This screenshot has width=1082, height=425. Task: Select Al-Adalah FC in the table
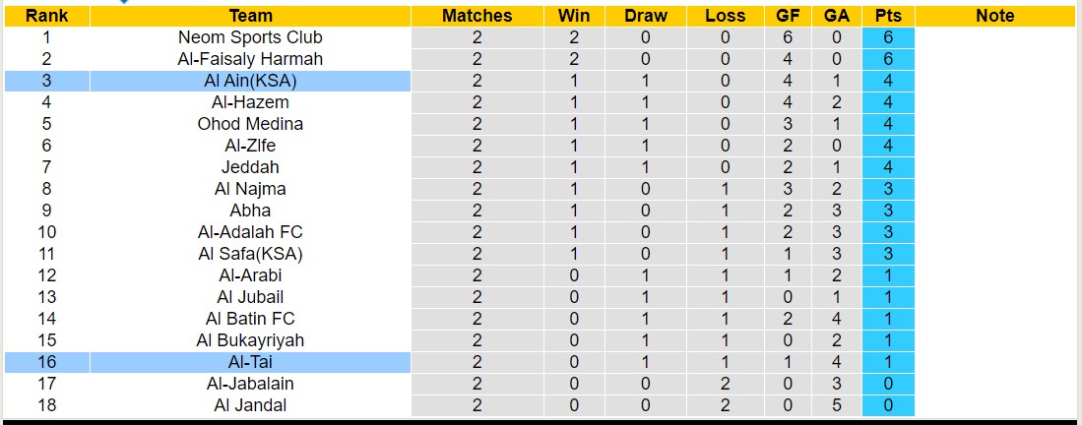pos(250,232)
